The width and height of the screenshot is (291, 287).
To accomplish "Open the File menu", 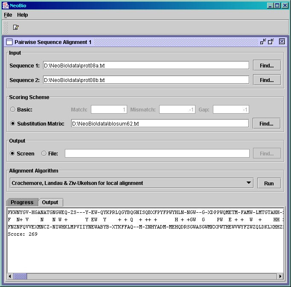I will (8, 15).
